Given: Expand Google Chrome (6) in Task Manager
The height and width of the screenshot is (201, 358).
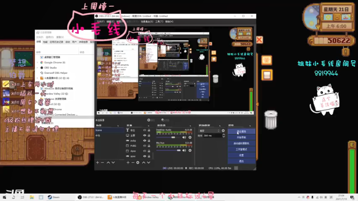Looking at the screenshot, I should point(38,63).
